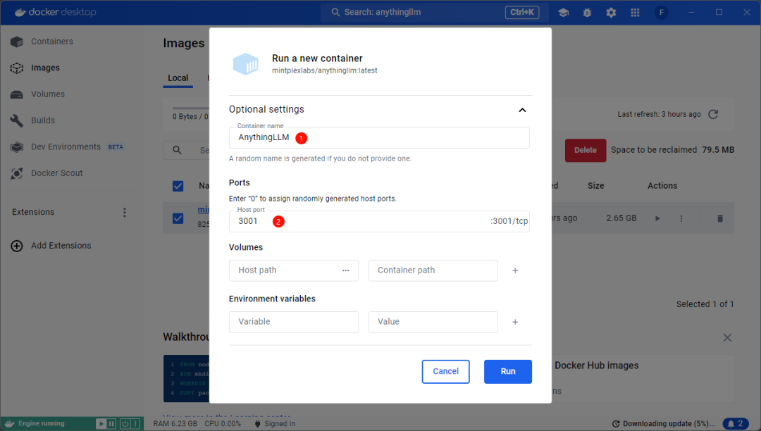Click the refresh images icon

pos(713,114)
